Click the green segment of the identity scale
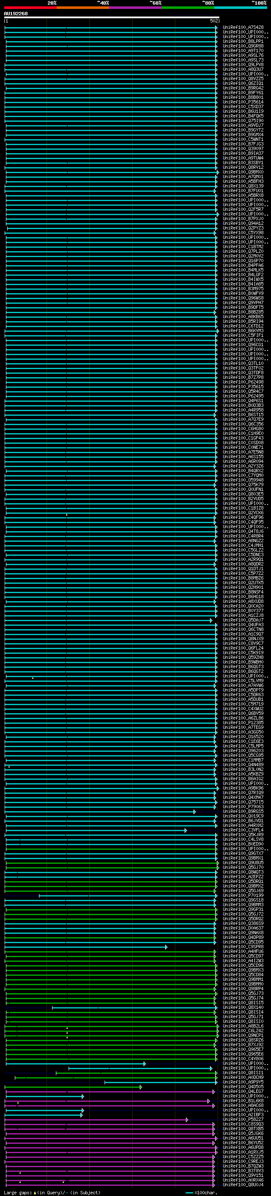The image size is (271, 1196). tap(188, 8)
